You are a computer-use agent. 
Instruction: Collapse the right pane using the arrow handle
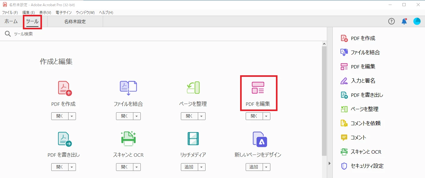pyautogui.click(x=329, y=163)
